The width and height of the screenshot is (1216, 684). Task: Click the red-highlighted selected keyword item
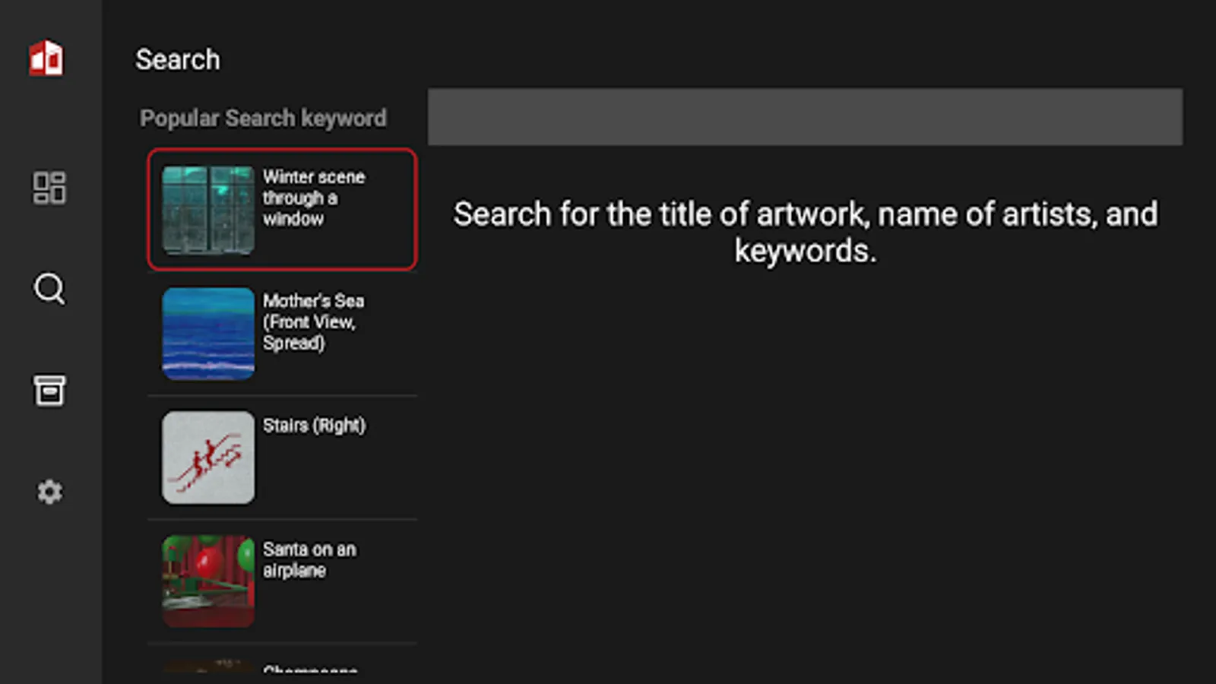(x=281, y=209)
